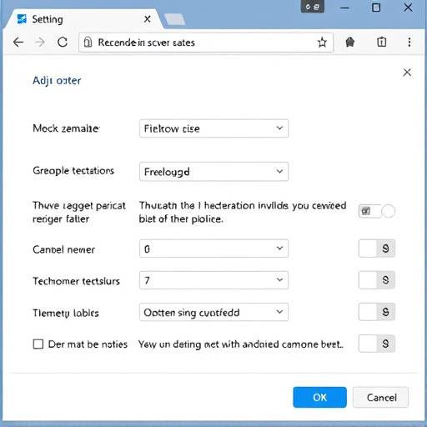427x427 pixels.
Task: Click the Techomer tectslurs label
Action: pos(76,281)
